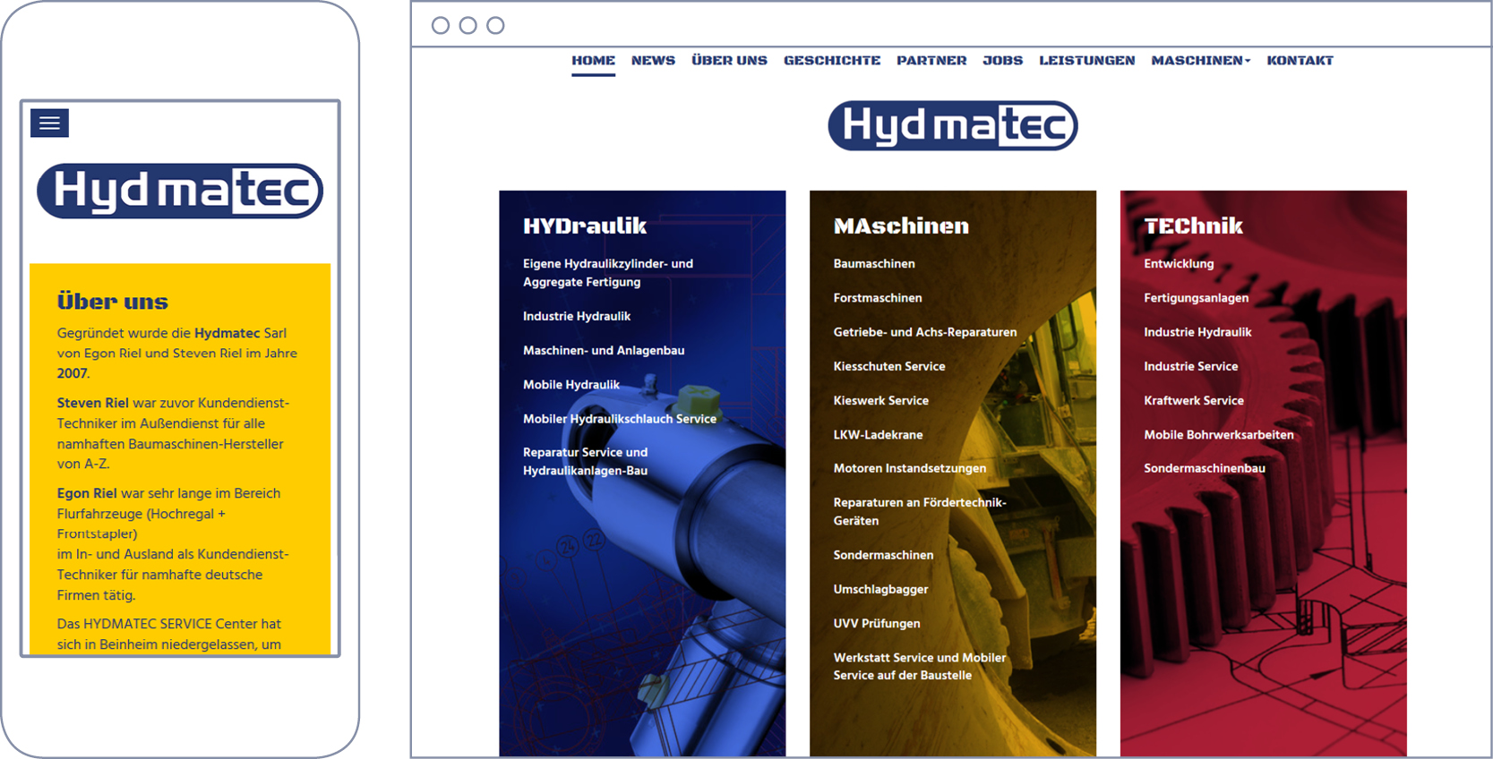Viewport: 1493px width, 759px height.
Task: Click the bold Steven Riel text
Action: click(x=93, y=403)
